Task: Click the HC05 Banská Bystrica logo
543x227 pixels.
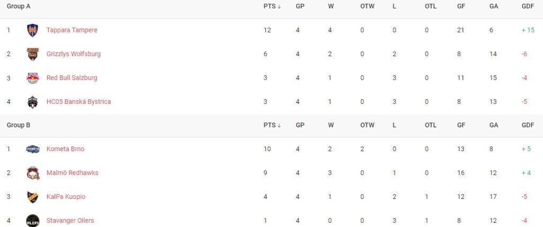Action: (32, 102)
